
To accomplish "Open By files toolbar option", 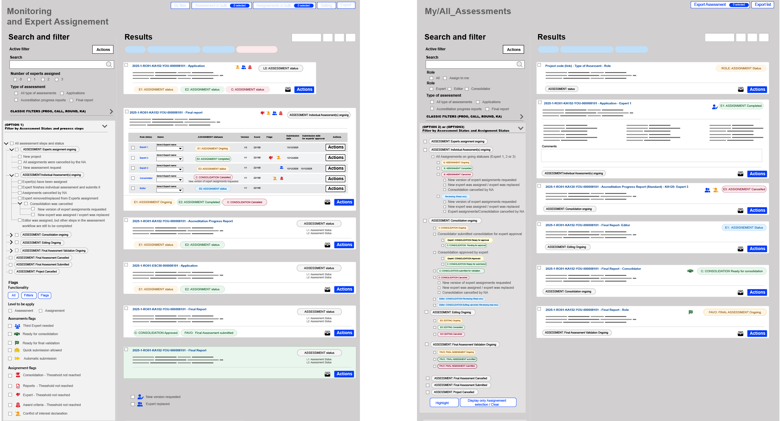I will 180,6.
